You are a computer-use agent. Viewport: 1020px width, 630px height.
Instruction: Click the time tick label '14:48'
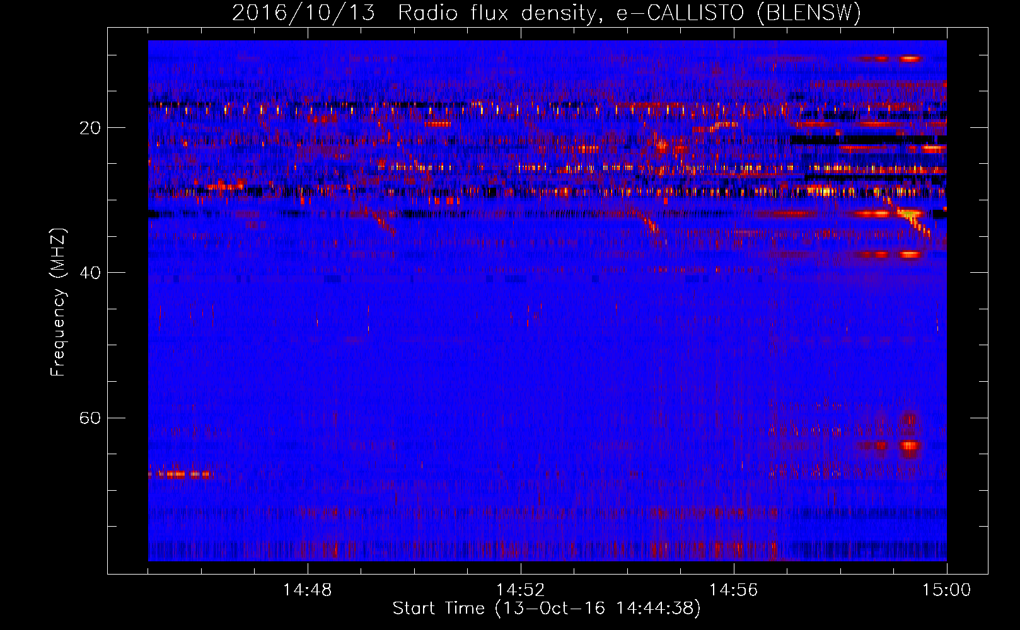point(308,590)
